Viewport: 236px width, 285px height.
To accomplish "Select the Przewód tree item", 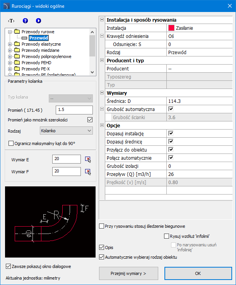I will click(x=38, y=38).
